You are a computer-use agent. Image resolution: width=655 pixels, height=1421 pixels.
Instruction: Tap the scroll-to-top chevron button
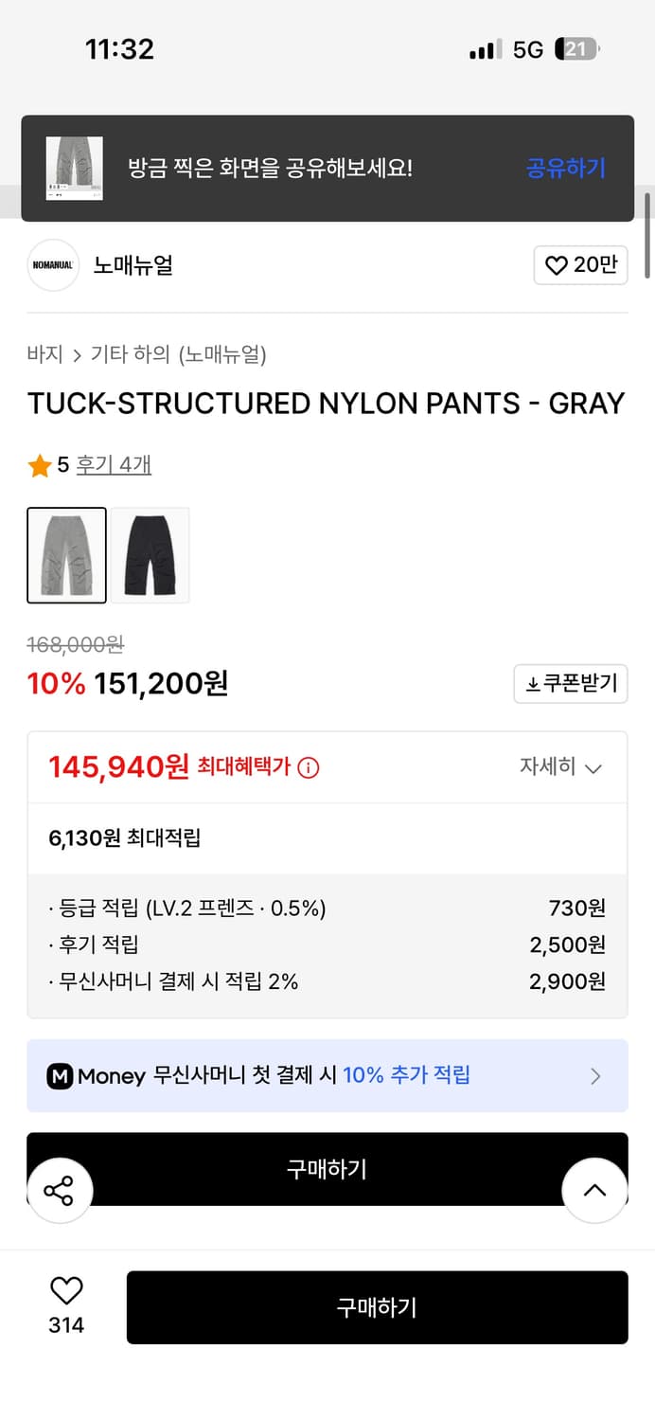594,1190
